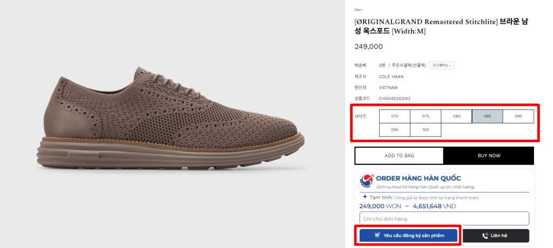Choose size 080
This screenshot has width=553, height=248.
point(456,116)
